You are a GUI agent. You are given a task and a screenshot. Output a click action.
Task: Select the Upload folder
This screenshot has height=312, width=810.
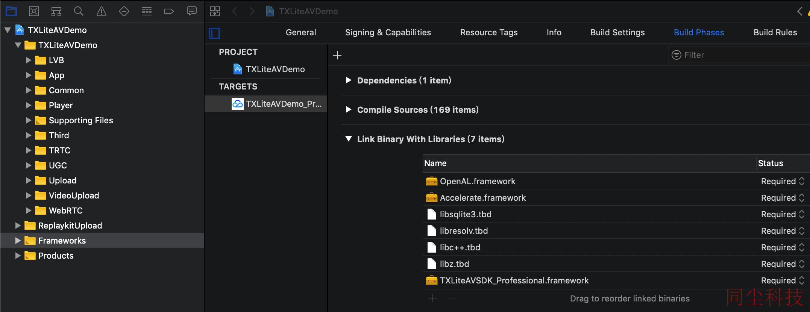point(56,180)
